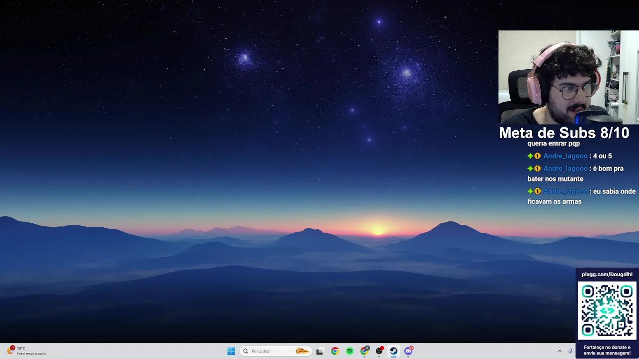
Task: Switch to OBS Studio in the taskbar
Action: [x=379, y=351]
